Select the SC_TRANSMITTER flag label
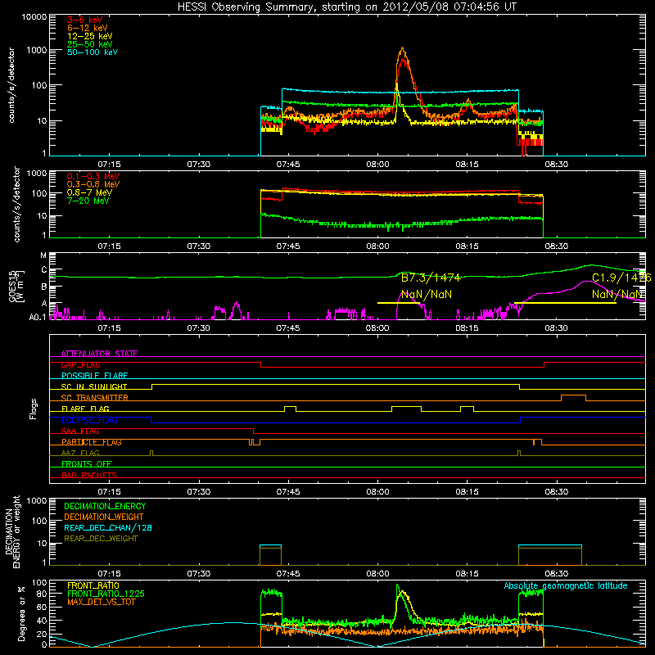 click(x=94, y=398)
